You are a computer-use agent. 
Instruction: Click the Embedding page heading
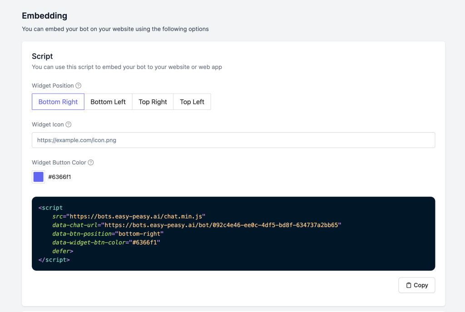(45, 16)
